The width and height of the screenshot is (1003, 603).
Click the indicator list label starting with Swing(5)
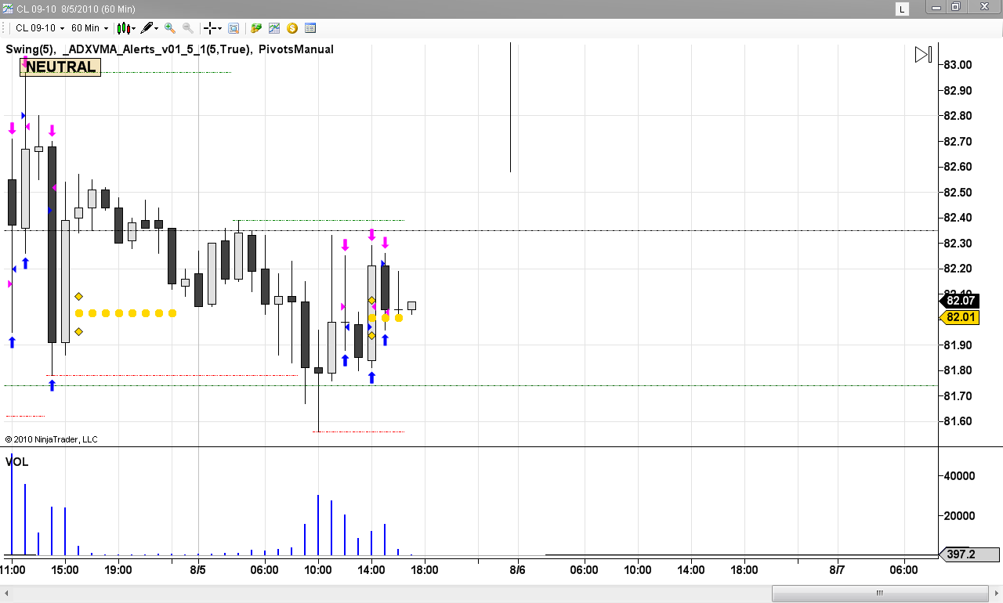coord(170,49)
